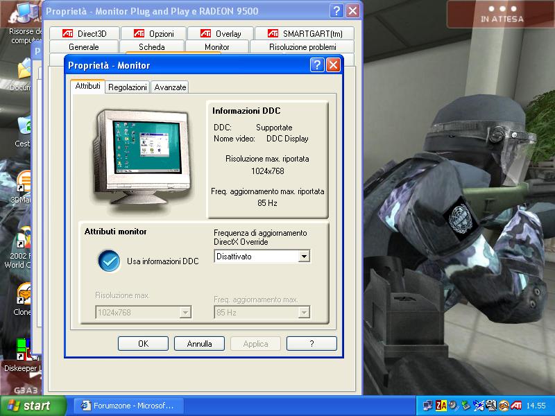Click the round orange tray icon
This screenshot has height=416, width=555.
tap(504, 406)
